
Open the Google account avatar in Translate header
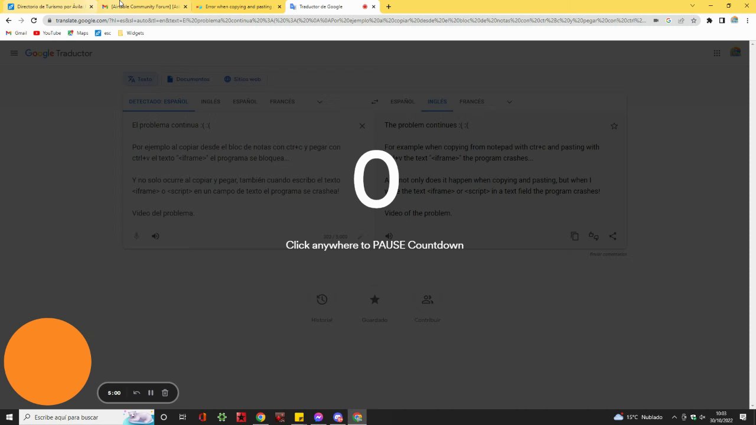[735, 53]
